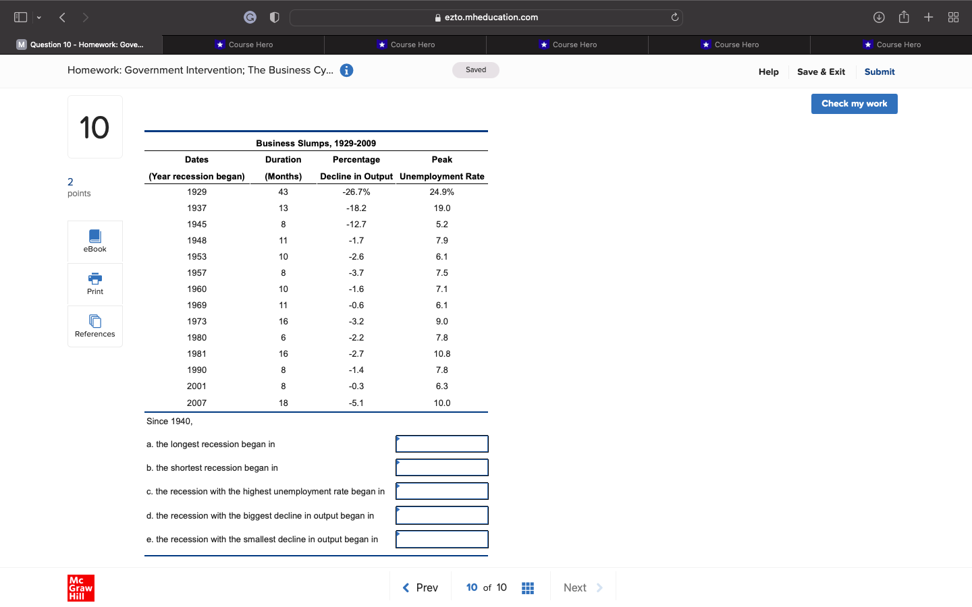The width and height of the screenshot is (972, 607).
Task: Go to the Prev question
Action: [420, 587]
